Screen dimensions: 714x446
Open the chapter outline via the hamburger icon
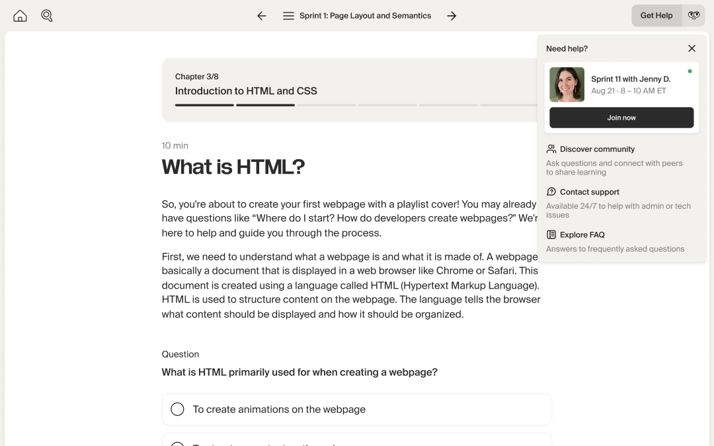[x=289, y=15]
